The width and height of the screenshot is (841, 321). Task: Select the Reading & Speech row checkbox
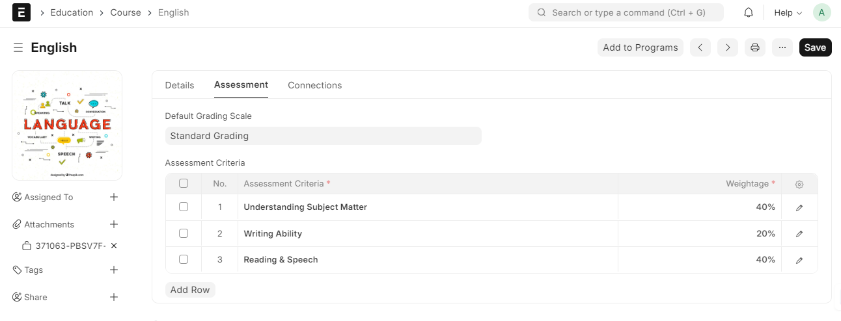pos(184,259)
